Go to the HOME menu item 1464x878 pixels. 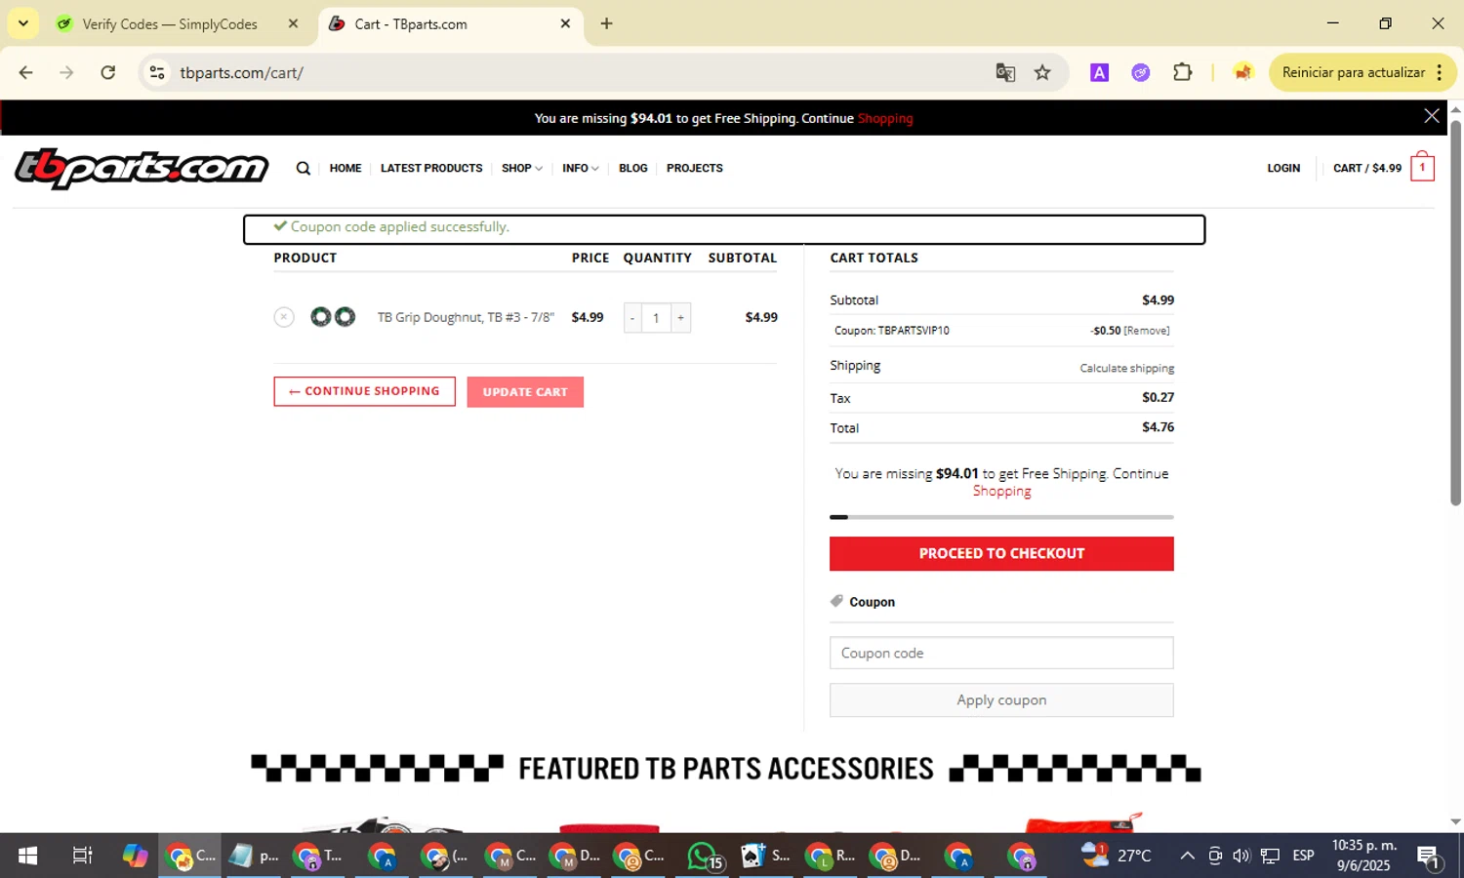[346, 168]
